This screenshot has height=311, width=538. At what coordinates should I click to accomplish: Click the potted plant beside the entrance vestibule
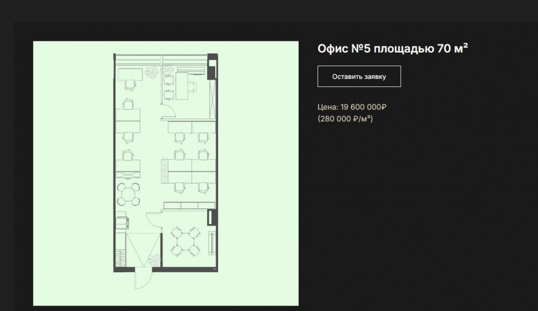[154, 260]
